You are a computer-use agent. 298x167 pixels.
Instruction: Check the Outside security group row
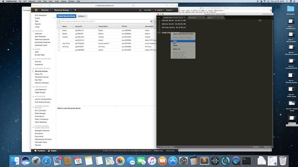point(59,37)
